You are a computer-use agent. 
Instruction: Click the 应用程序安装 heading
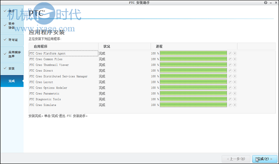(46, 32)
